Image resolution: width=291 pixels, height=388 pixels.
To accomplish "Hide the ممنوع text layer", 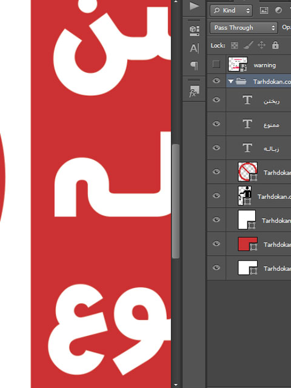I will pos(216,124).
